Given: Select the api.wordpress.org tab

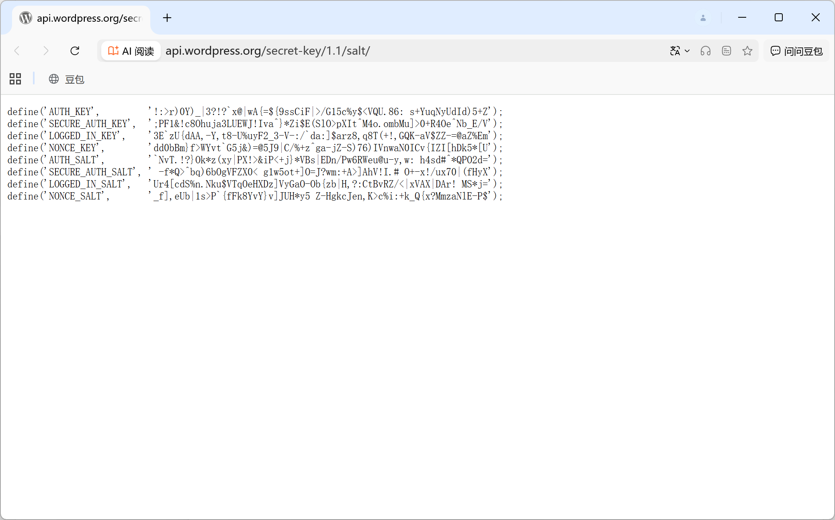Looking at the screenshot, I should coord(82,18).
